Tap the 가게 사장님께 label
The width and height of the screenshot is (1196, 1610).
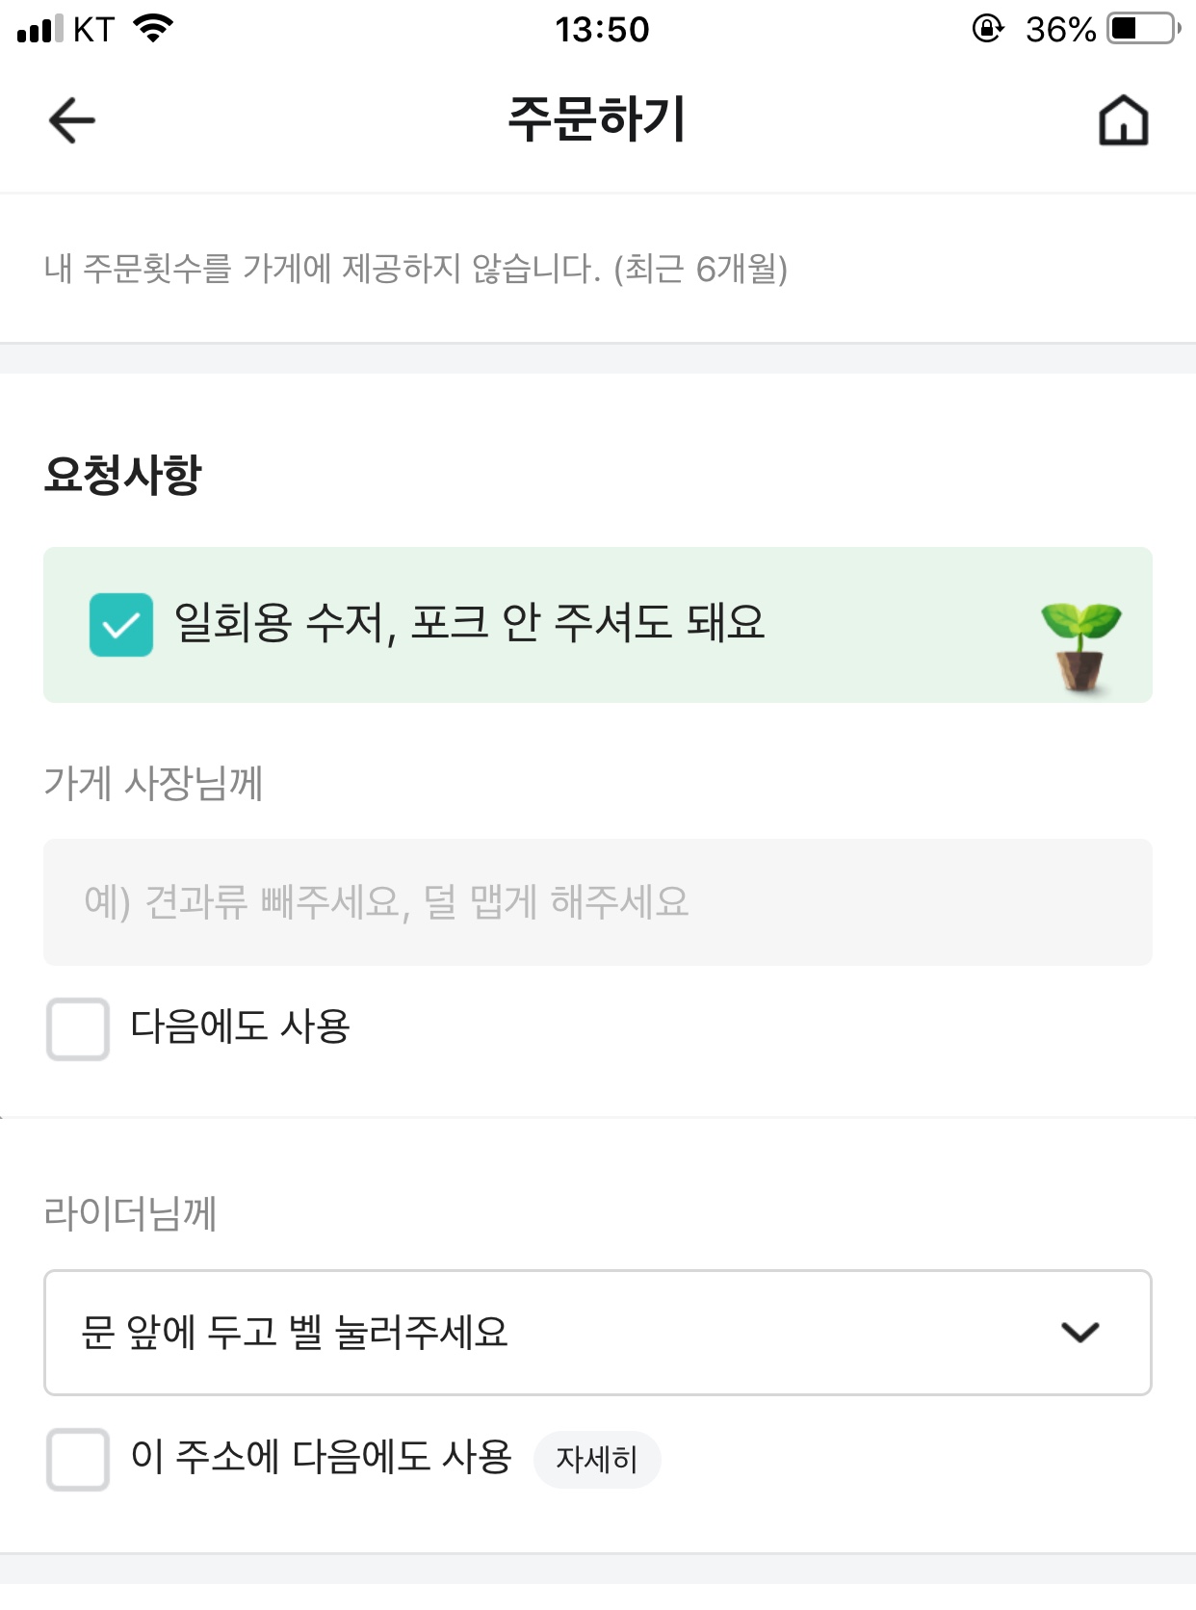tap(153, 783)
